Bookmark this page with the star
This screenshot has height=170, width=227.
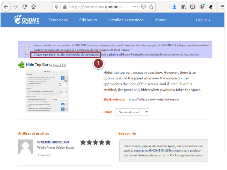[151, 7]
